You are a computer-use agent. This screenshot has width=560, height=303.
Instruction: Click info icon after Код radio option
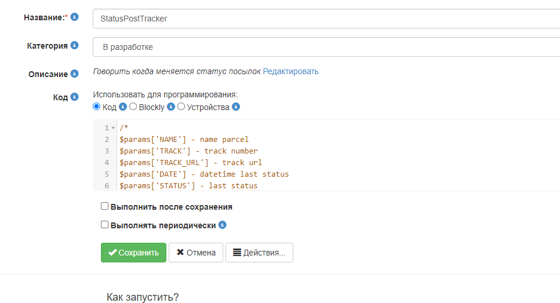pos(123,107)
